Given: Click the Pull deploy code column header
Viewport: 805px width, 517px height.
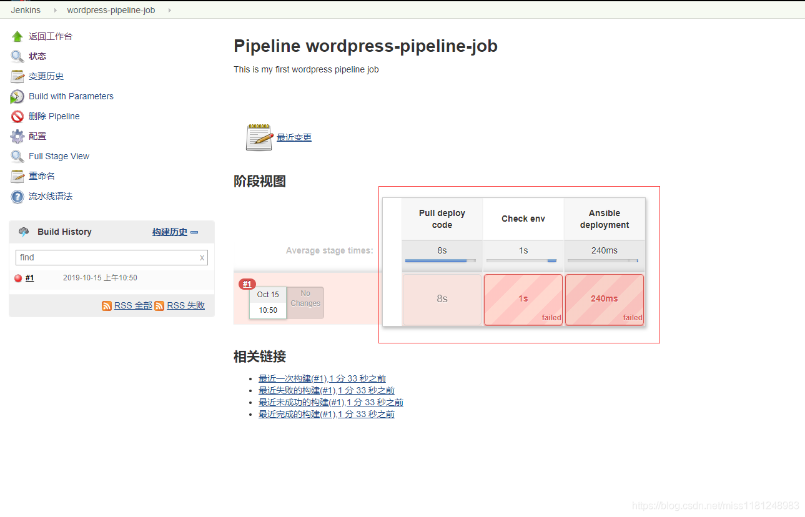Looking at the screenshot, I should coord(442,219).
